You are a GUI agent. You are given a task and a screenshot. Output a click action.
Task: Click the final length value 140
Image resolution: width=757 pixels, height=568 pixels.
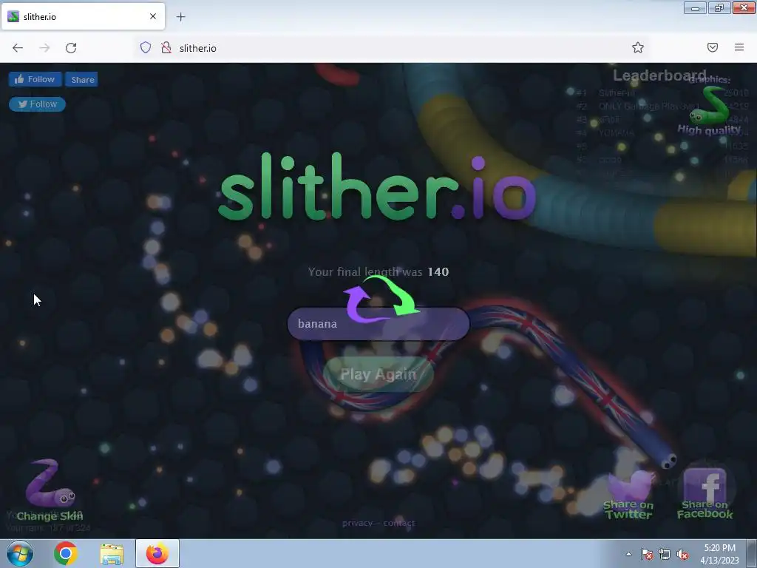click(438, 272)
